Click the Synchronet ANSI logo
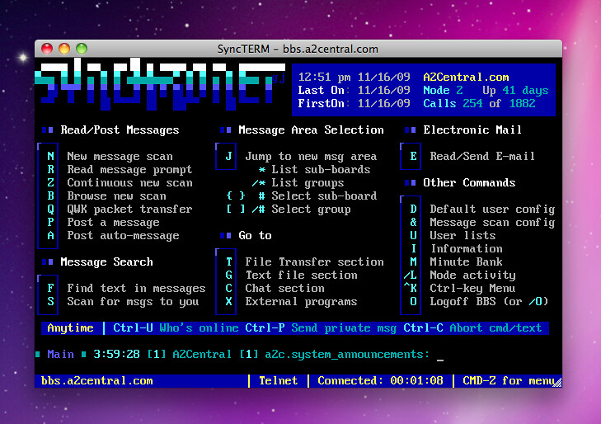Image resolution: width=601 pixels, height=424 pixels. pyautogui.click(x=160, y=83)
